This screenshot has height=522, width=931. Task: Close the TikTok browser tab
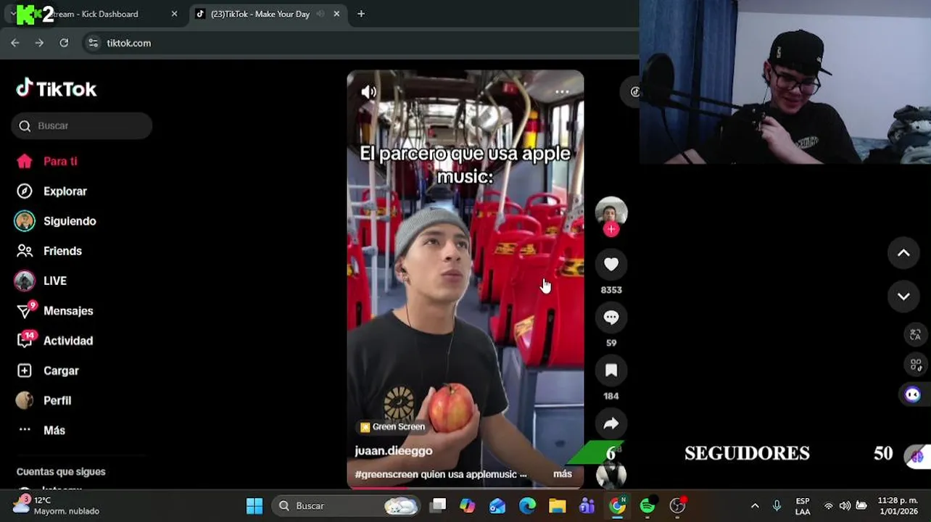coord(336,14)
